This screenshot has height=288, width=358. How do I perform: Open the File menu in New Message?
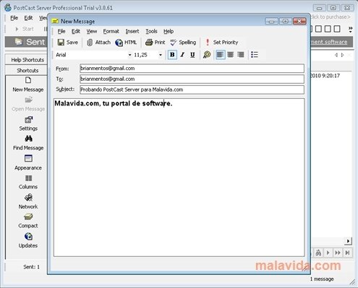pyautogui.click(x=61, y=31)
